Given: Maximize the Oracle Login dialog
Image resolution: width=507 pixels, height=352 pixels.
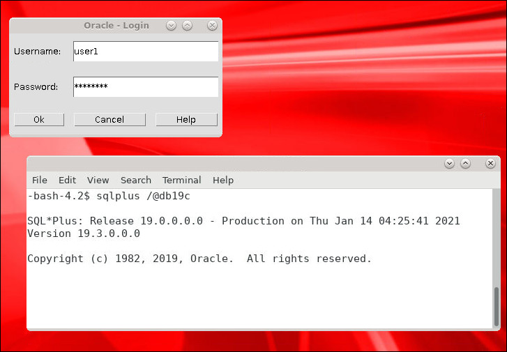Looking at the screenshot, I should [187, 26].
